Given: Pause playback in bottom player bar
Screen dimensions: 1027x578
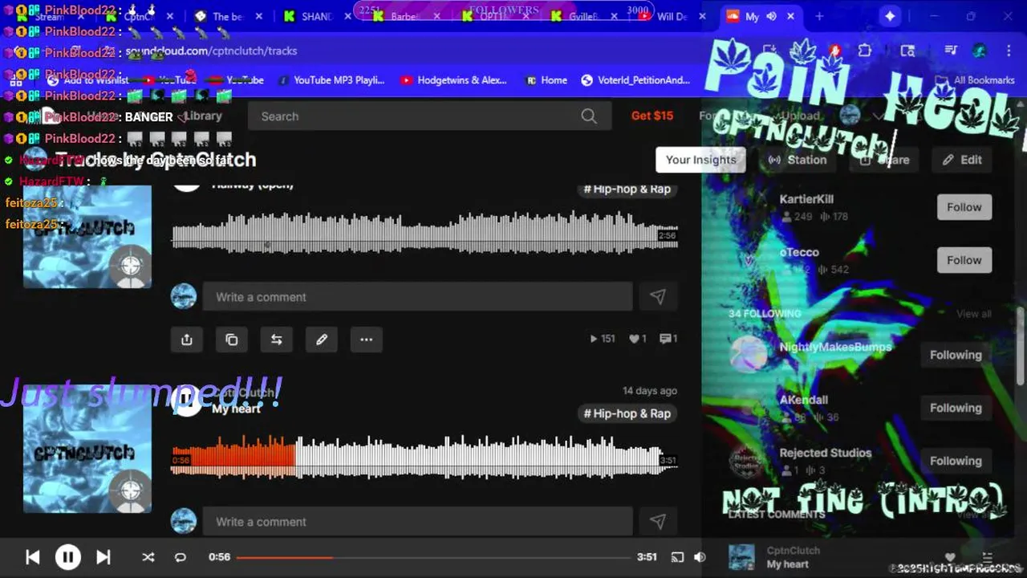Looking at the screenshot, I should [x=68, y=557].
